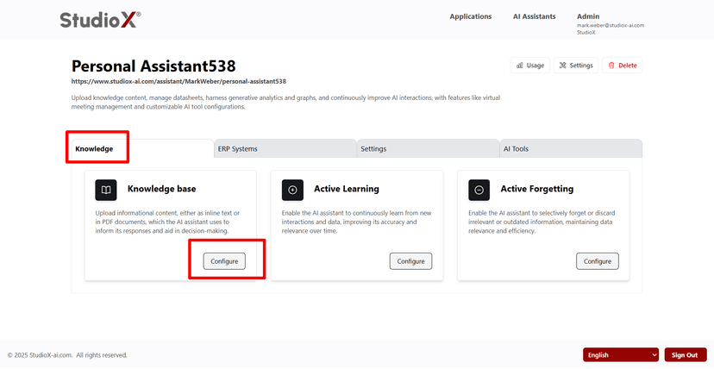Switch to the Settings tab
Image resolution: width=714 pixels, height=369 pixels.
click(x=428, y=149)
